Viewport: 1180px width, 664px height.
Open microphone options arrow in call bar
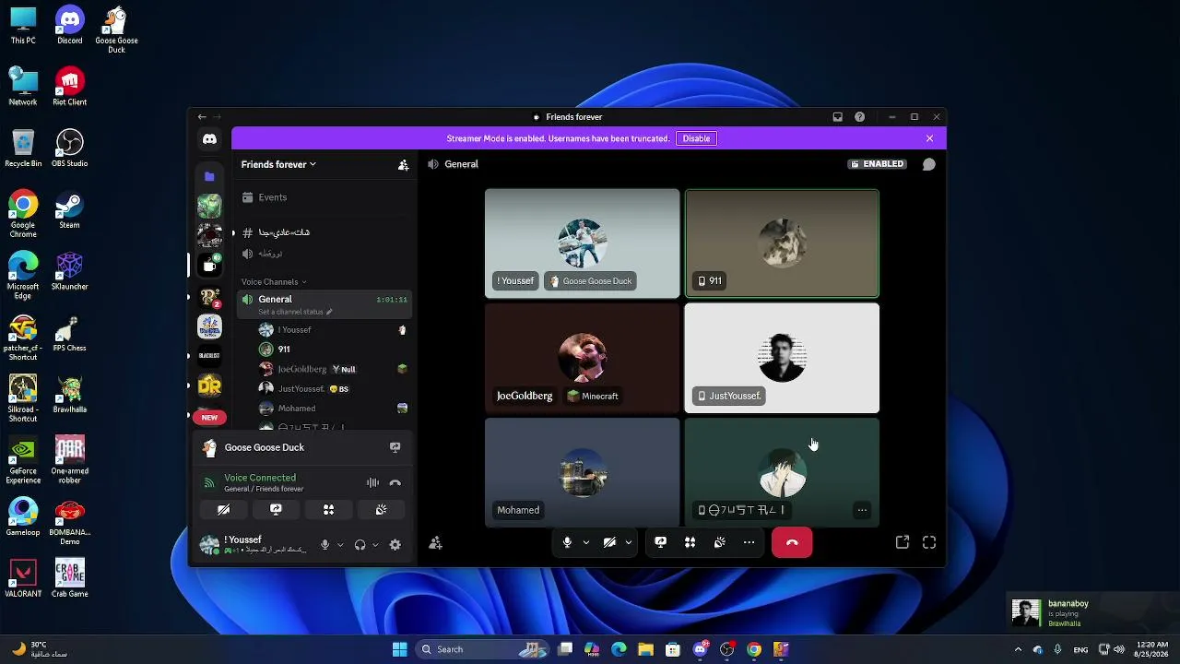[585, 542]
